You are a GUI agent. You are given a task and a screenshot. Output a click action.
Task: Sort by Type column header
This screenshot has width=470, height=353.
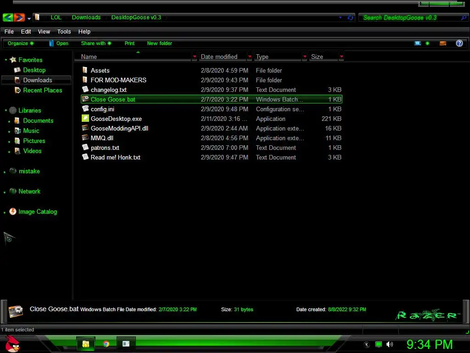278,57
